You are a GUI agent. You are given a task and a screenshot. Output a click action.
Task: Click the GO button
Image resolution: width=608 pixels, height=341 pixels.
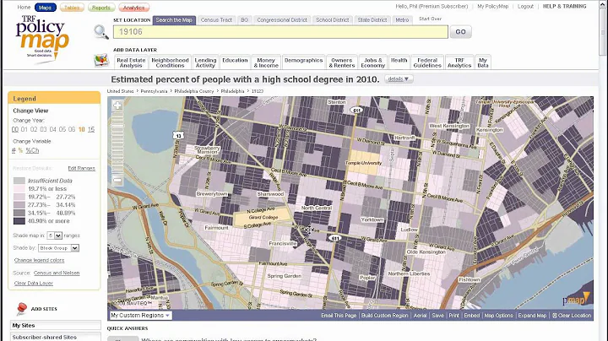461,32
